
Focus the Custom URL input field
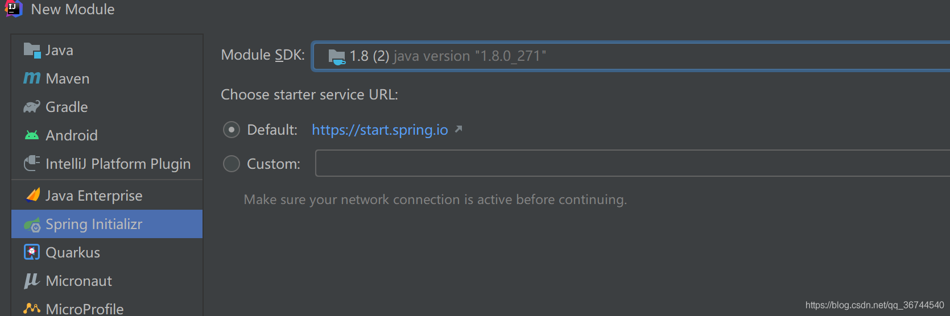click(x=633, y=163)
